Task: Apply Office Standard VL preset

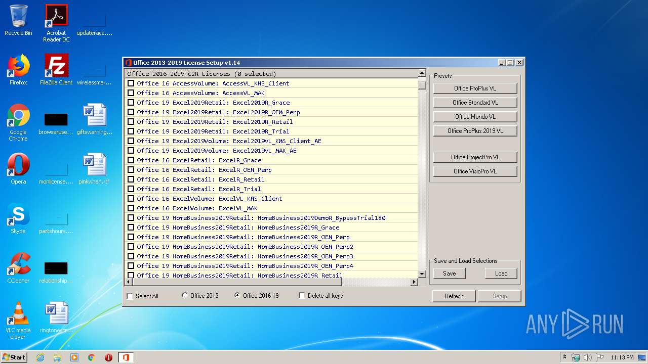Action: (475, 103)
